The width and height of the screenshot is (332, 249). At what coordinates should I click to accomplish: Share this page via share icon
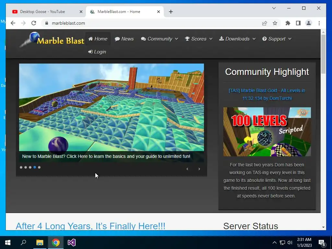(x=265, y=23)
